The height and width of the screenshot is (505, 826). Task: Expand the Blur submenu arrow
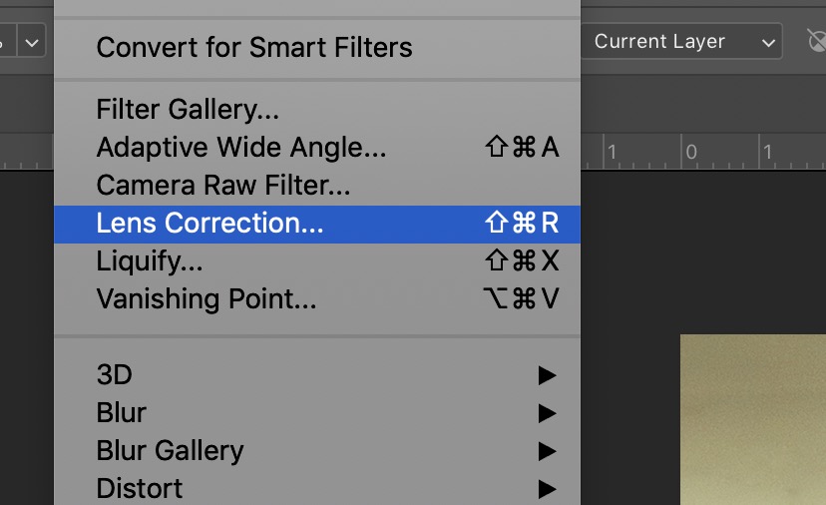tap(547, 413)
